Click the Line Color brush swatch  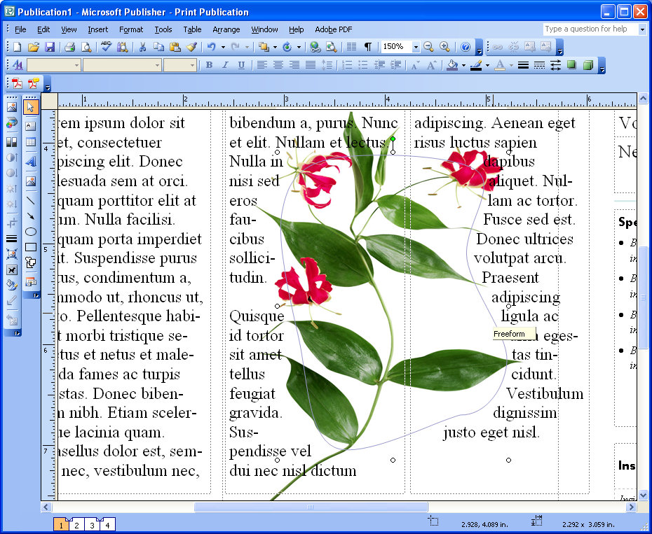476,65
